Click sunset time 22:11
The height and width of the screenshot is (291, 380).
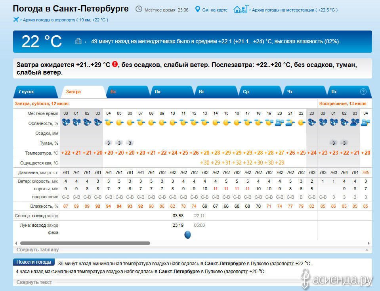(199, 216)
